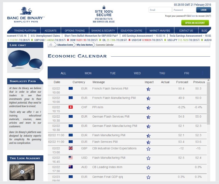Click green up indicator before GBP/USD ticker
The image size is (219, 184).
tap(32, 40)
